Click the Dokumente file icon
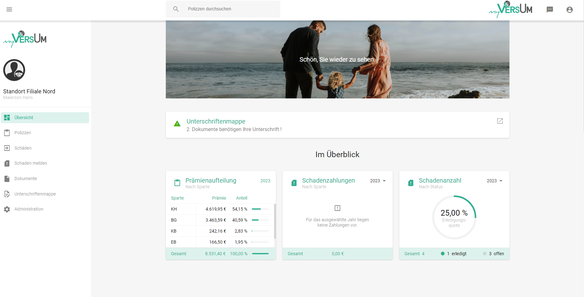Image resolution: width=584 pixels, height=297 pixels. click(x=7, y=179)
